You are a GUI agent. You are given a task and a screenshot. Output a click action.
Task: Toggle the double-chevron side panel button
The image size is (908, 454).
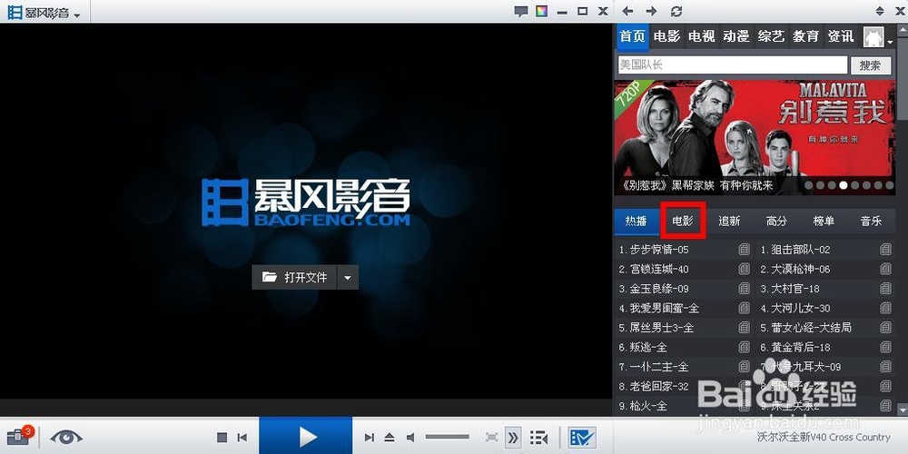click(x=512, y=438)
